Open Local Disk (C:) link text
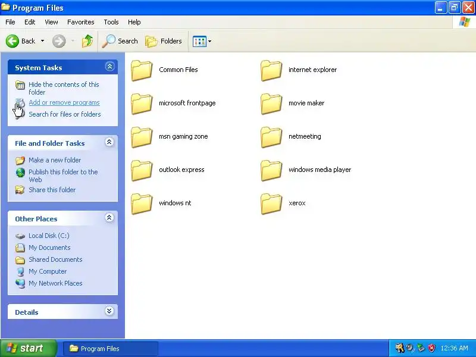The width and height of the screenshot is (476, 357). click(49, 236)
